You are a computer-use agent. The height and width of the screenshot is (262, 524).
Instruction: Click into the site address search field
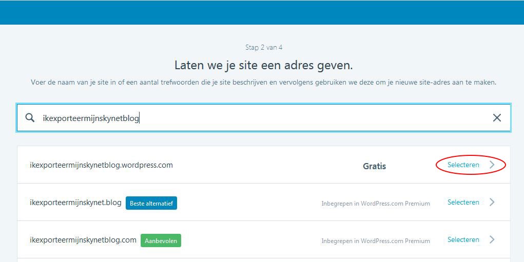(x=264, y=118)
